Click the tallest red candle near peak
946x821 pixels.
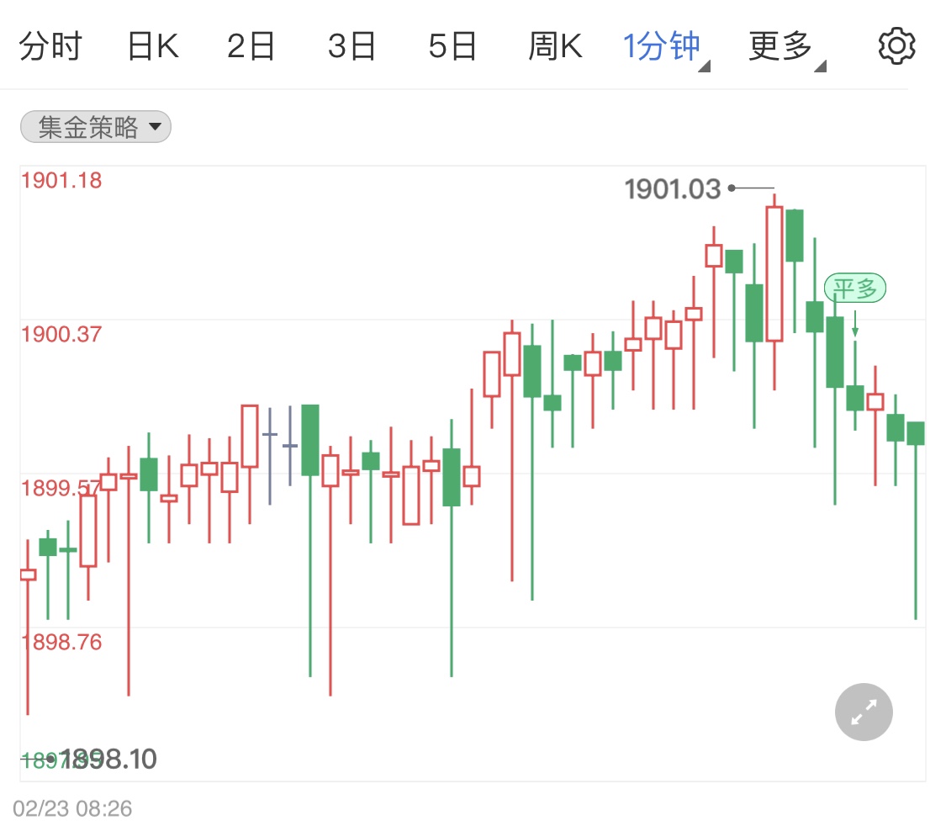tap(774, 273)
